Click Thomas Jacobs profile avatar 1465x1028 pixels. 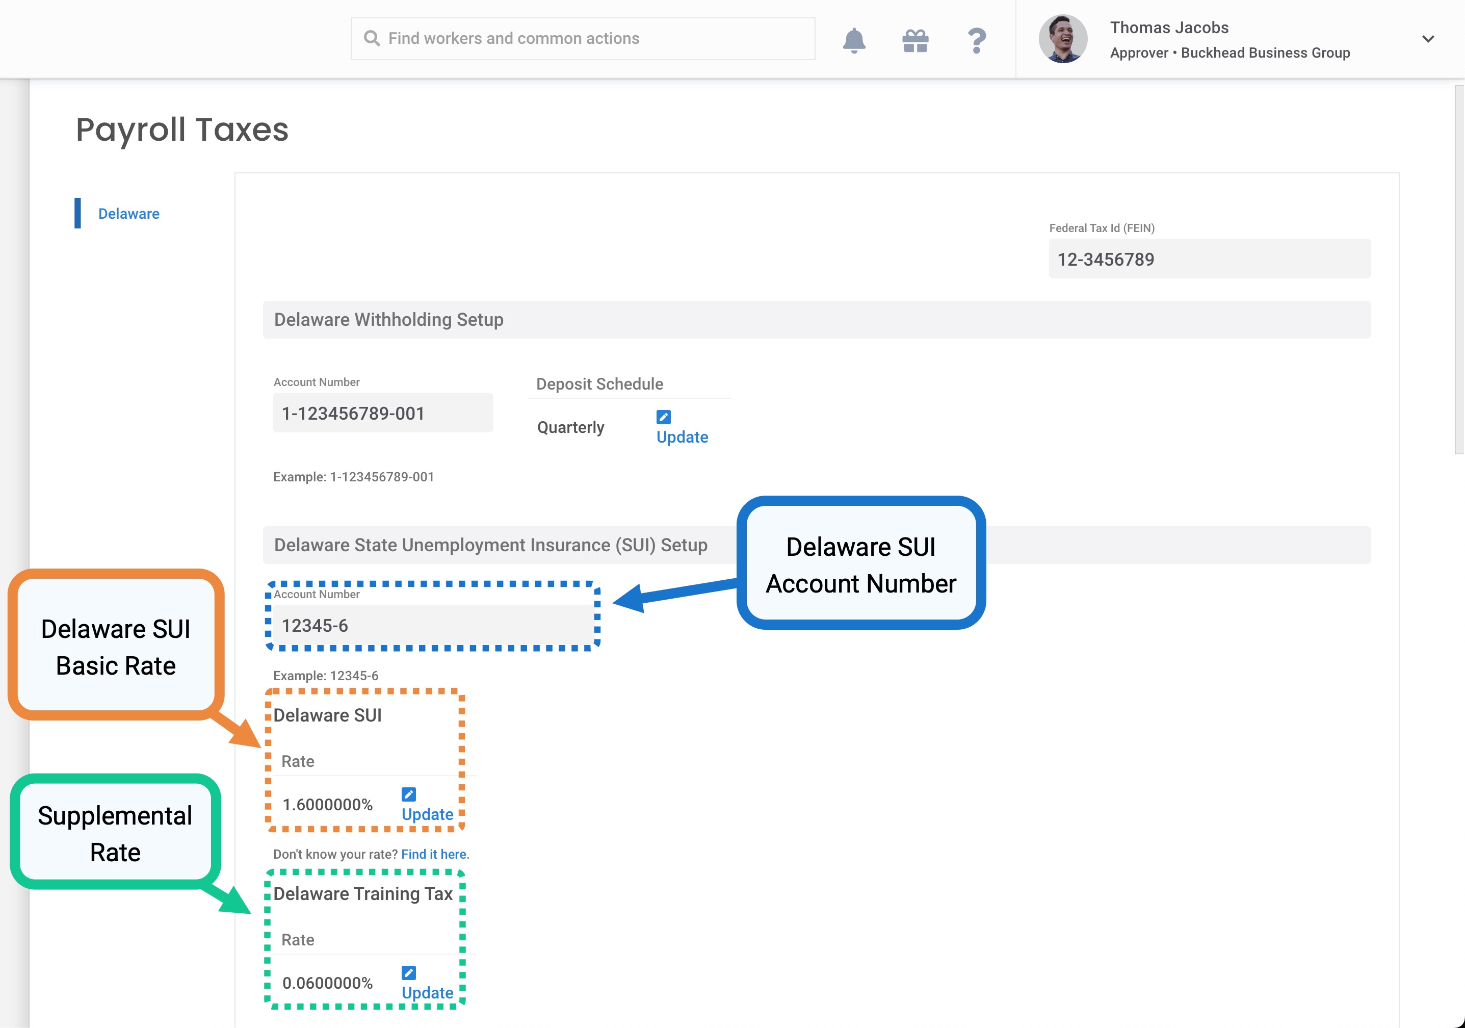tap(1062, 39)
